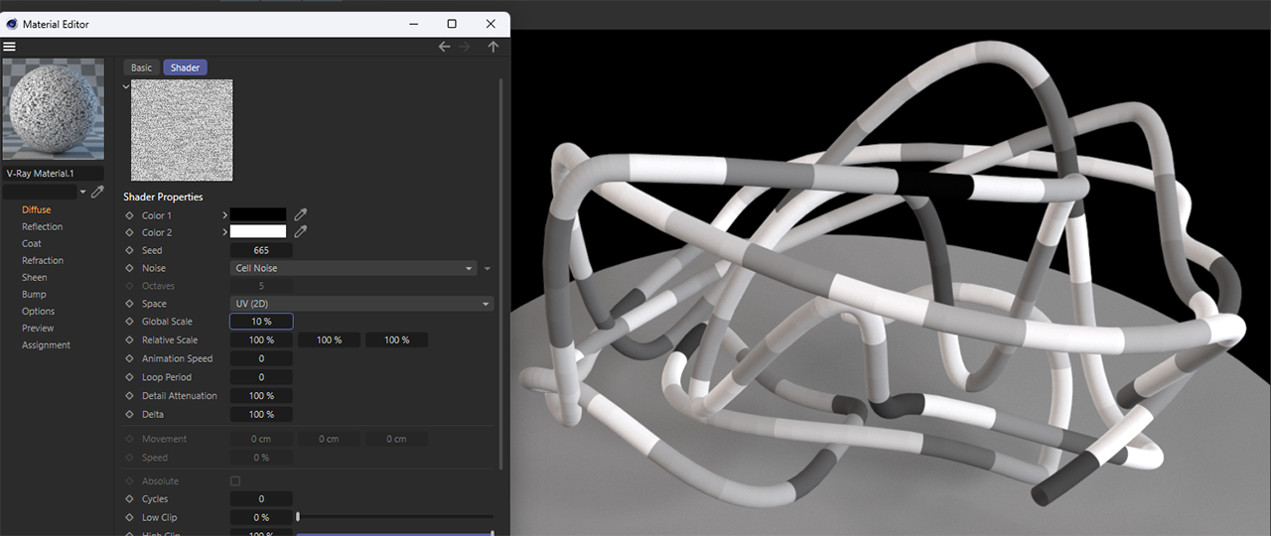Click the noise shader preview image
Viewport: 1271px width, 536px height.
pyautogui.click(x=182, y=130)
